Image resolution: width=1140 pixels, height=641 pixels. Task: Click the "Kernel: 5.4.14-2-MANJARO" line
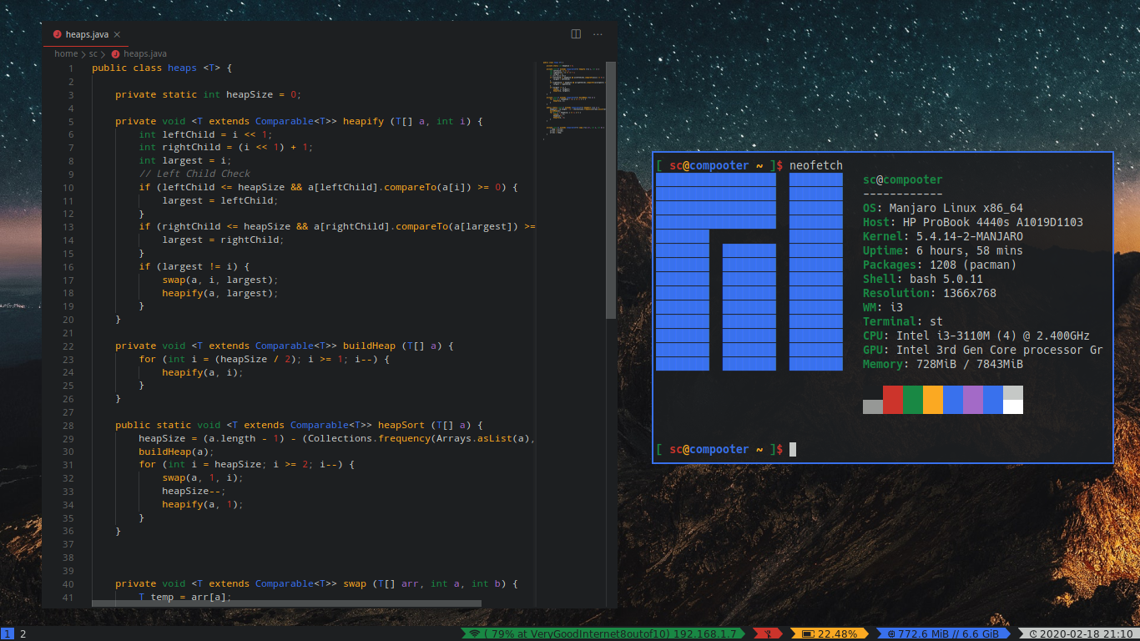pyautogui.click(x=943, y=236)
